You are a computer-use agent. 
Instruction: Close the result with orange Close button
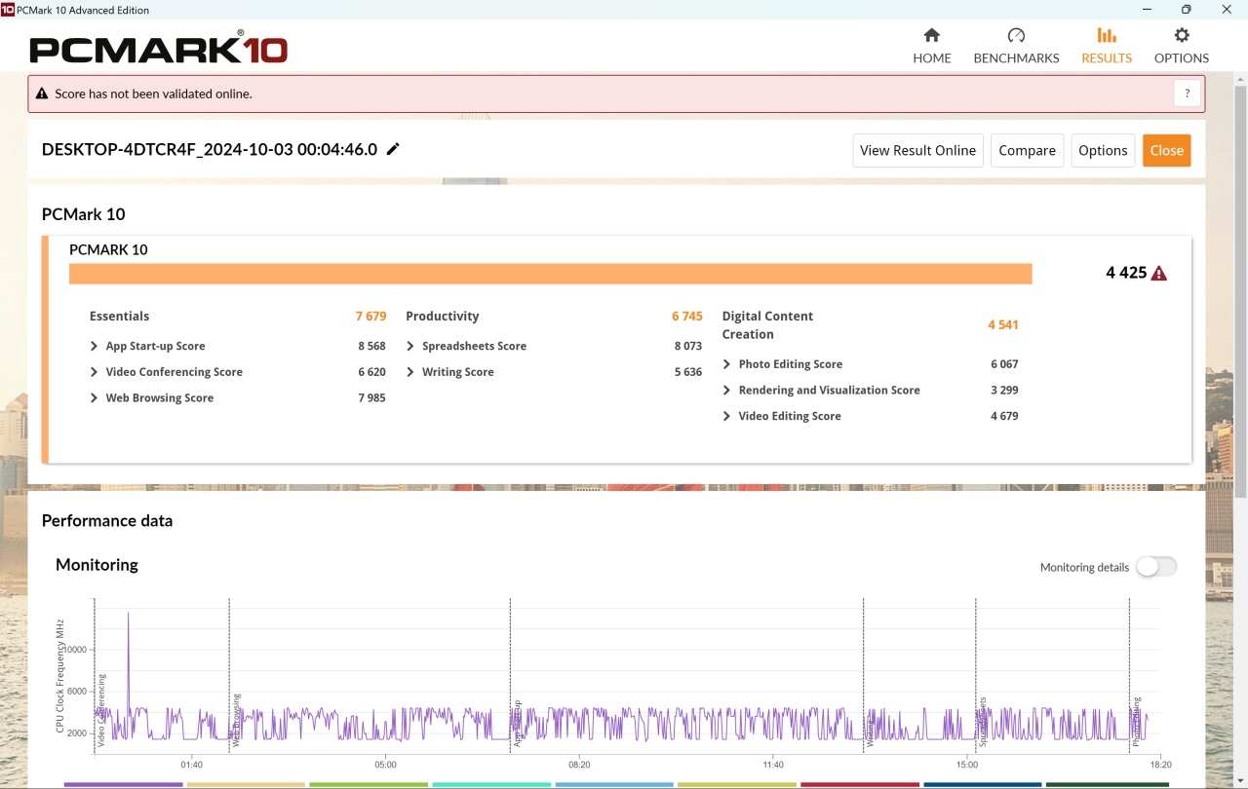tap(1166, 150)
